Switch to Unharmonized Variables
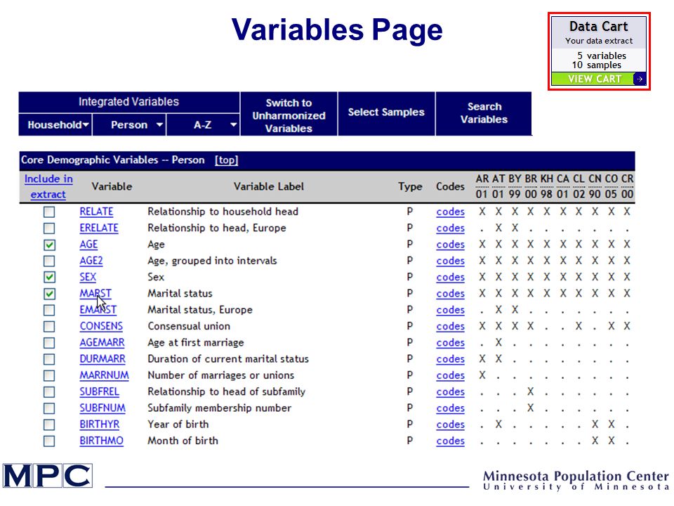Screen dimensions: 674x506 tap(289, 115)
